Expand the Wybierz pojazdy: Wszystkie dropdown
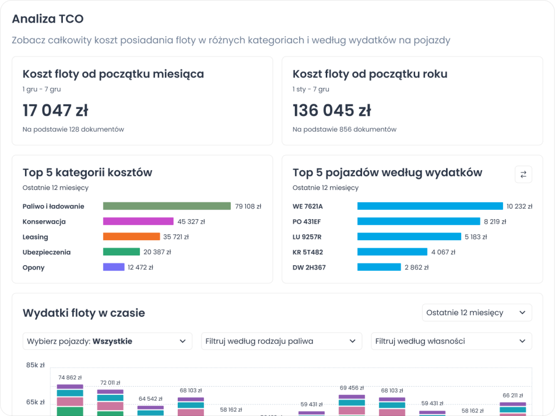 coord(107,341)
